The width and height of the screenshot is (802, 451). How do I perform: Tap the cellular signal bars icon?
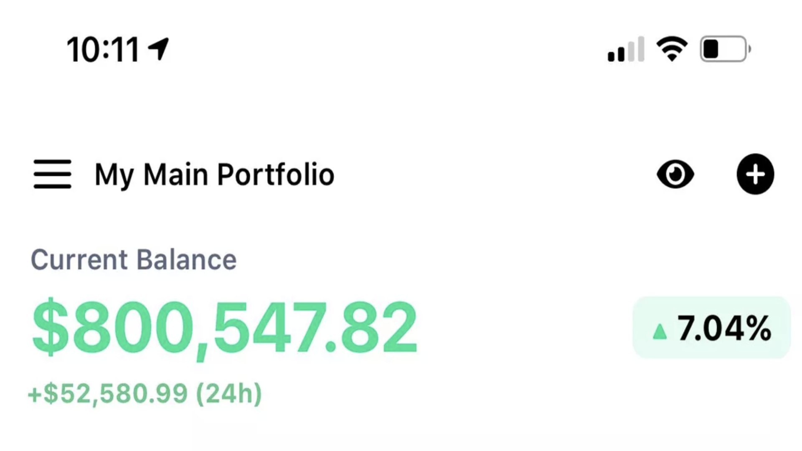coord(626,49)
